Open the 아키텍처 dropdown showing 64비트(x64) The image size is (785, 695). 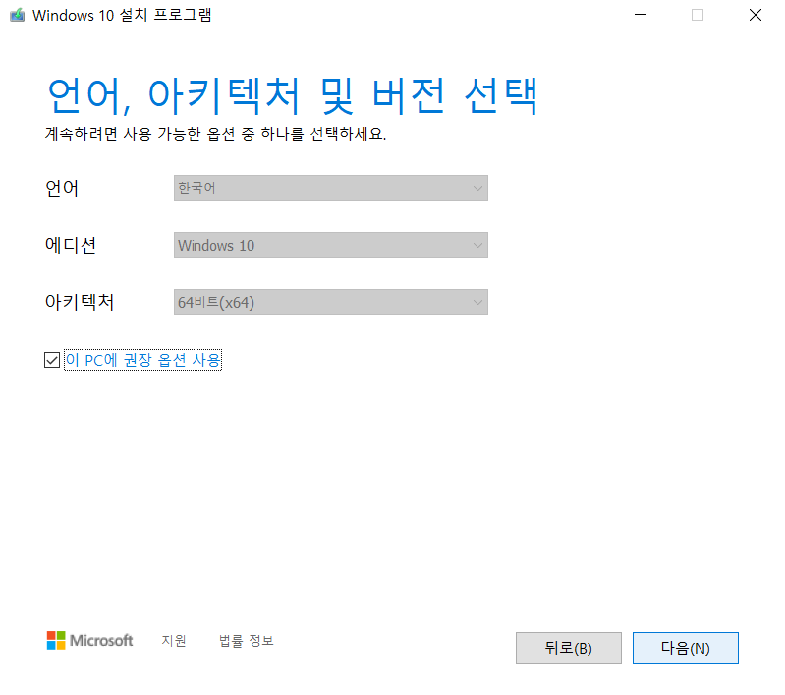[330, 302]
